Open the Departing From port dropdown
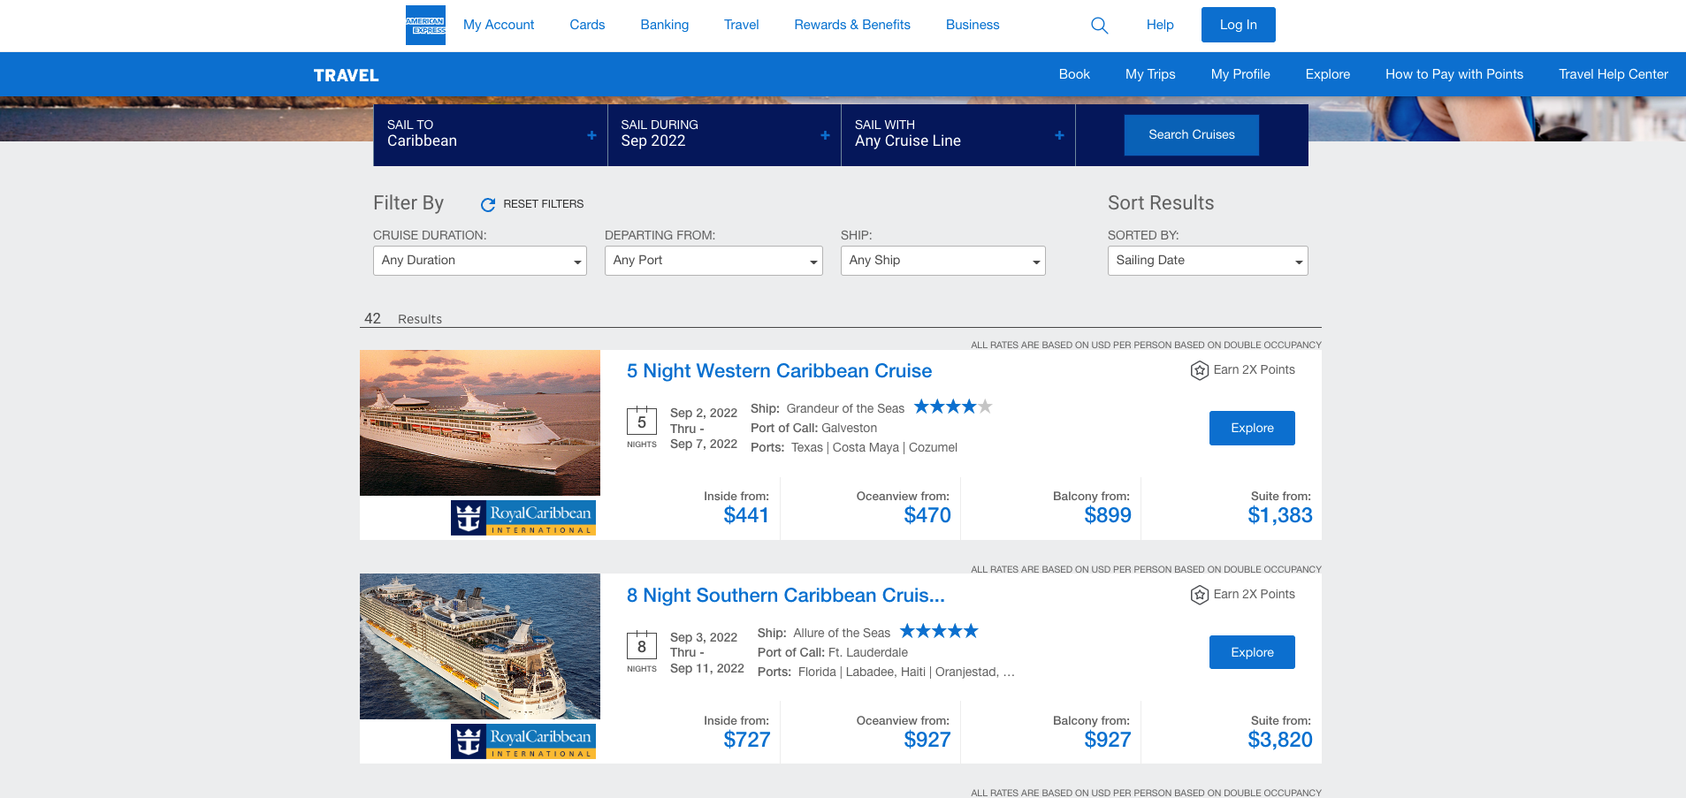1686x798 pixels. tap(713, 261)
